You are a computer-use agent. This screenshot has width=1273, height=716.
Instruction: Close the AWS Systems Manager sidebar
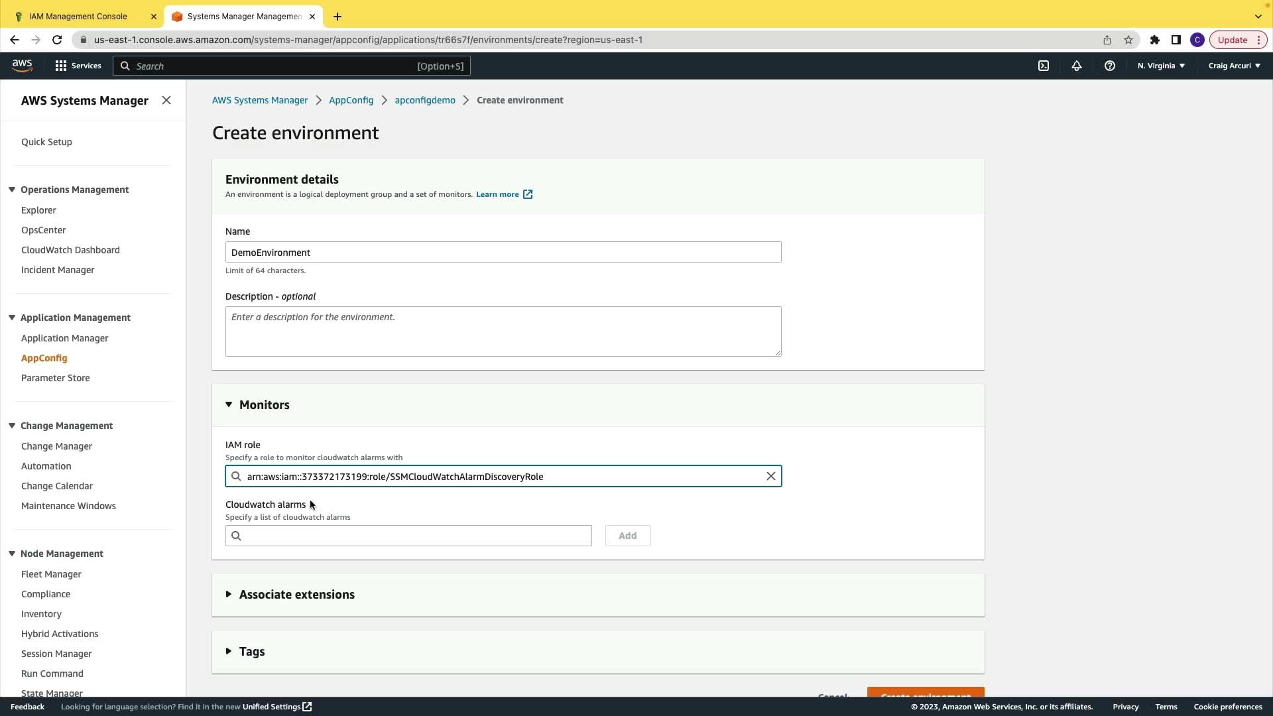click(166, 100)
